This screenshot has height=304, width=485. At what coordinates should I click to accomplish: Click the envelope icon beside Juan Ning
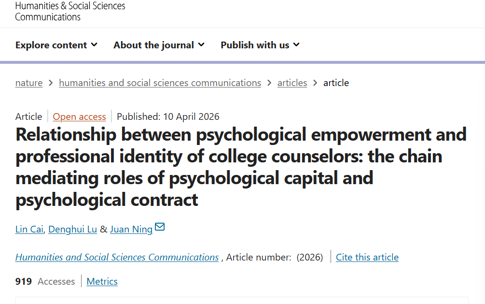(x=160, y=227)
